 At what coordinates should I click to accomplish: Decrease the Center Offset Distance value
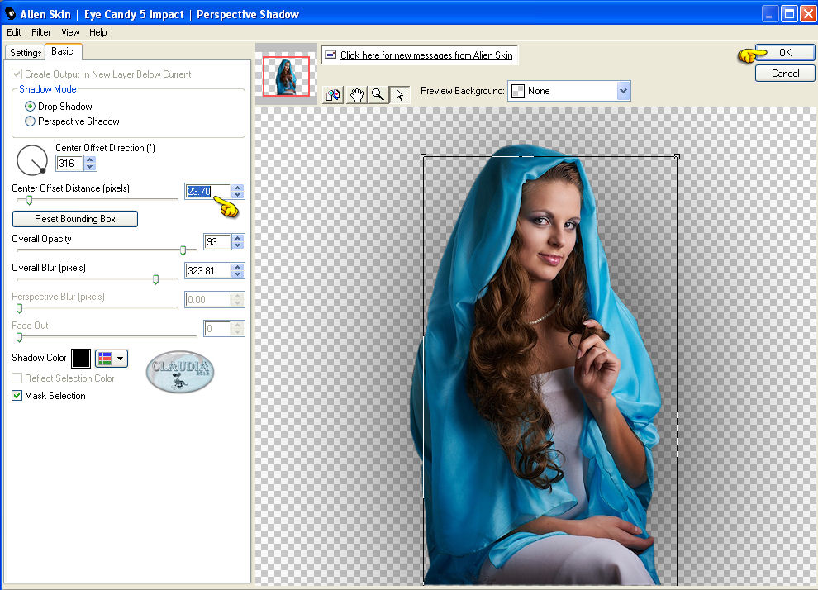pos(238,195)
